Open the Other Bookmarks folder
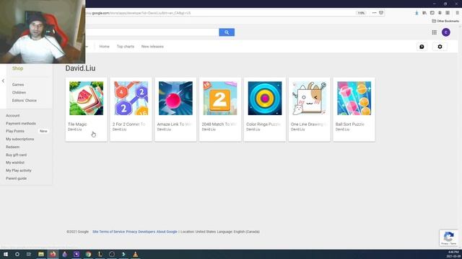 pos(445,21)
